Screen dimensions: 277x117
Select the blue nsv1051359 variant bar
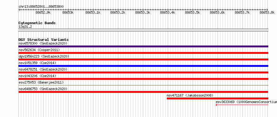pos(143,66)
